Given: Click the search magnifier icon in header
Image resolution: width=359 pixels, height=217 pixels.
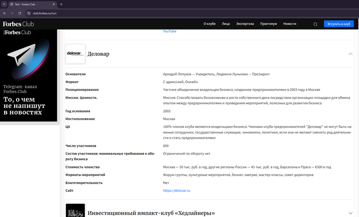Looking at the screenshot, I should coord(315,24).
